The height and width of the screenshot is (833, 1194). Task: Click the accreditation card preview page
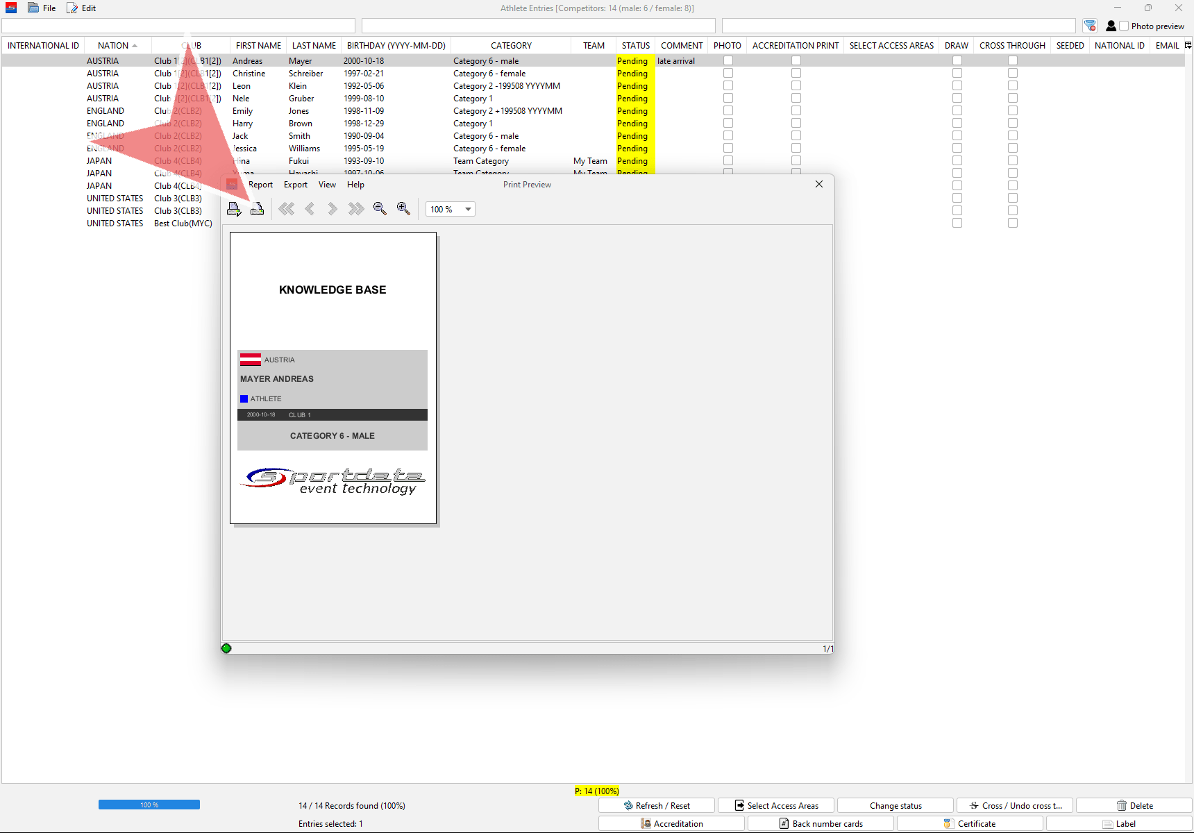click(x=333, y=378)
